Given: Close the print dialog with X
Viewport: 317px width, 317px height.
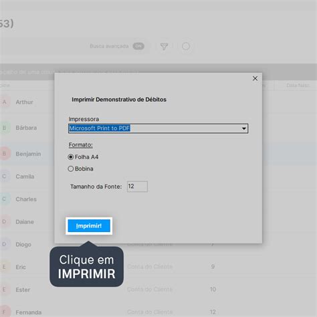Looking at the screenshot, I should click(x=255, y=78).
